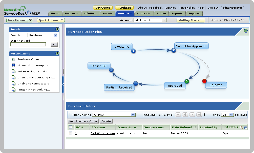Image resolution: width=254 pixels, height=153 pixels.
Task: Switch to the Solutions tab
Action: tap(90, 14)
